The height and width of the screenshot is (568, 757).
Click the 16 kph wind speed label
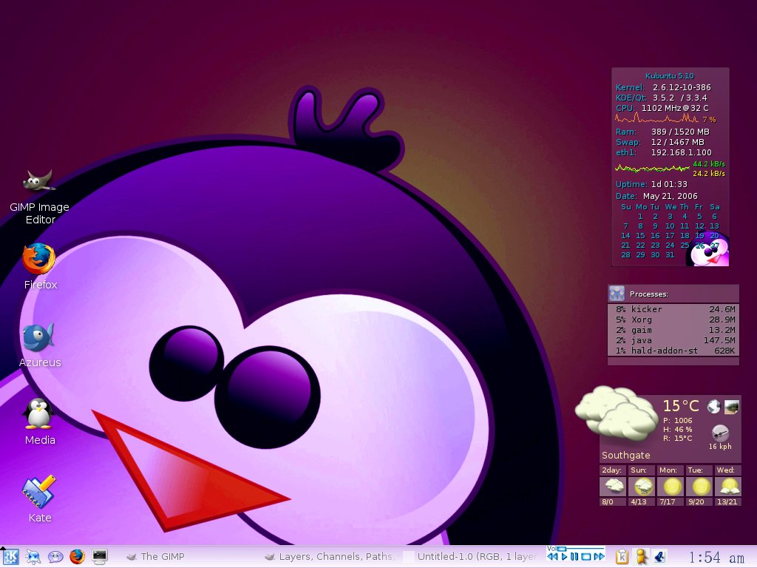pos(720,446)
